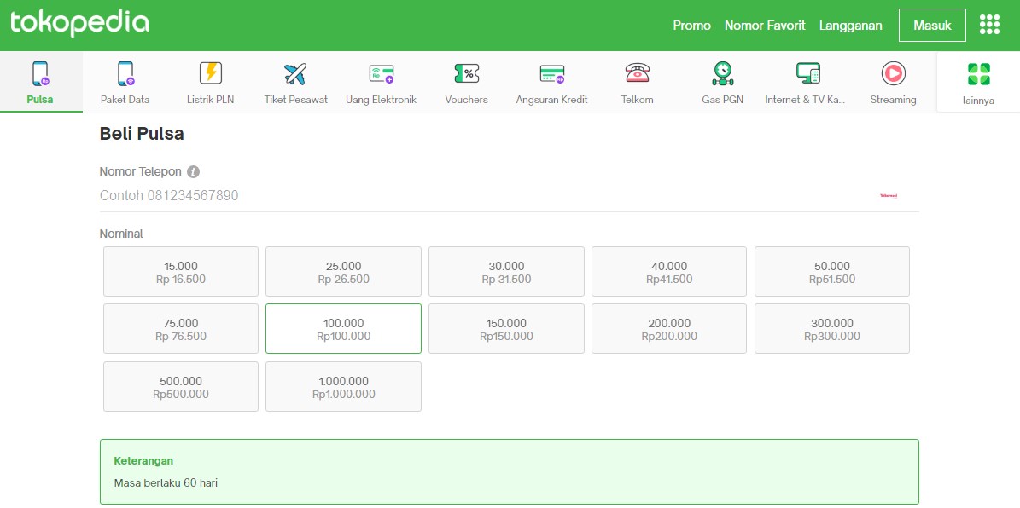Image resolution: width=1020 pixels, height=508 pixels.
Task: Select the Paket Data phone icon
Action: coord(125,73)
